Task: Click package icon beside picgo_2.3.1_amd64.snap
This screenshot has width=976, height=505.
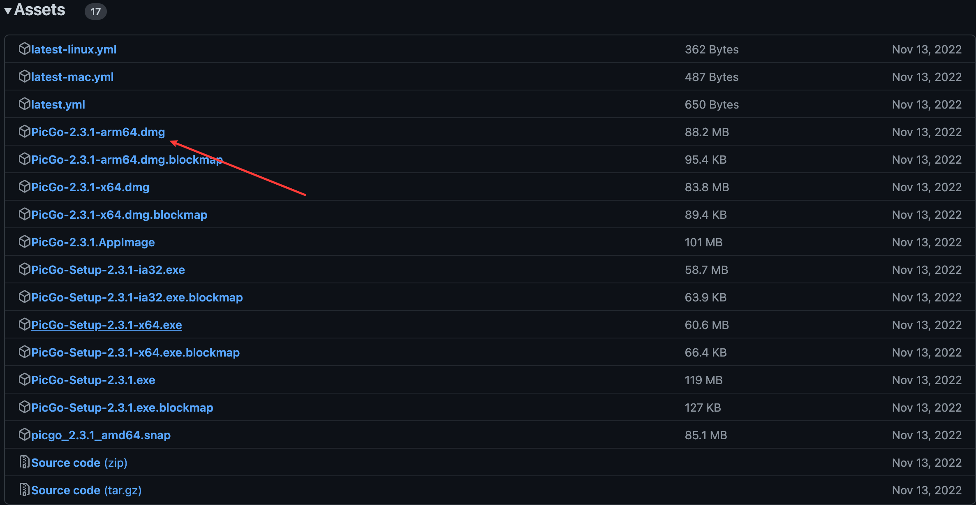Action: [x=24, y=435]
